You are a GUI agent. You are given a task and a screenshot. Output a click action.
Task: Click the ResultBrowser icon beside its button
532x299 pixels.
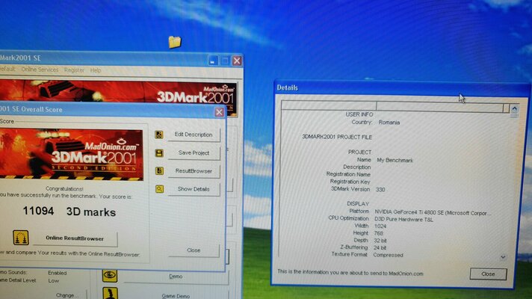159,171
